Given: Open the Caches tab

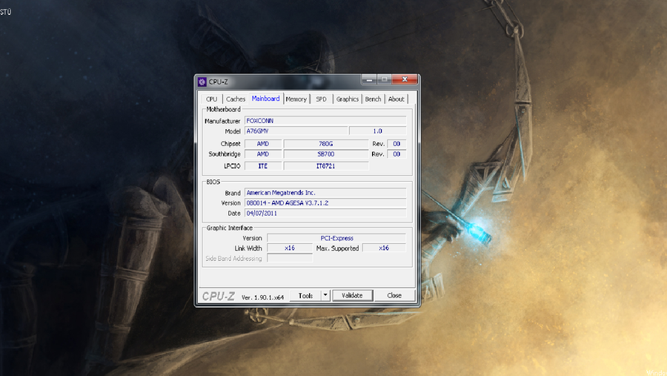Looking at the screenshot, I should [x=236, y=99].
